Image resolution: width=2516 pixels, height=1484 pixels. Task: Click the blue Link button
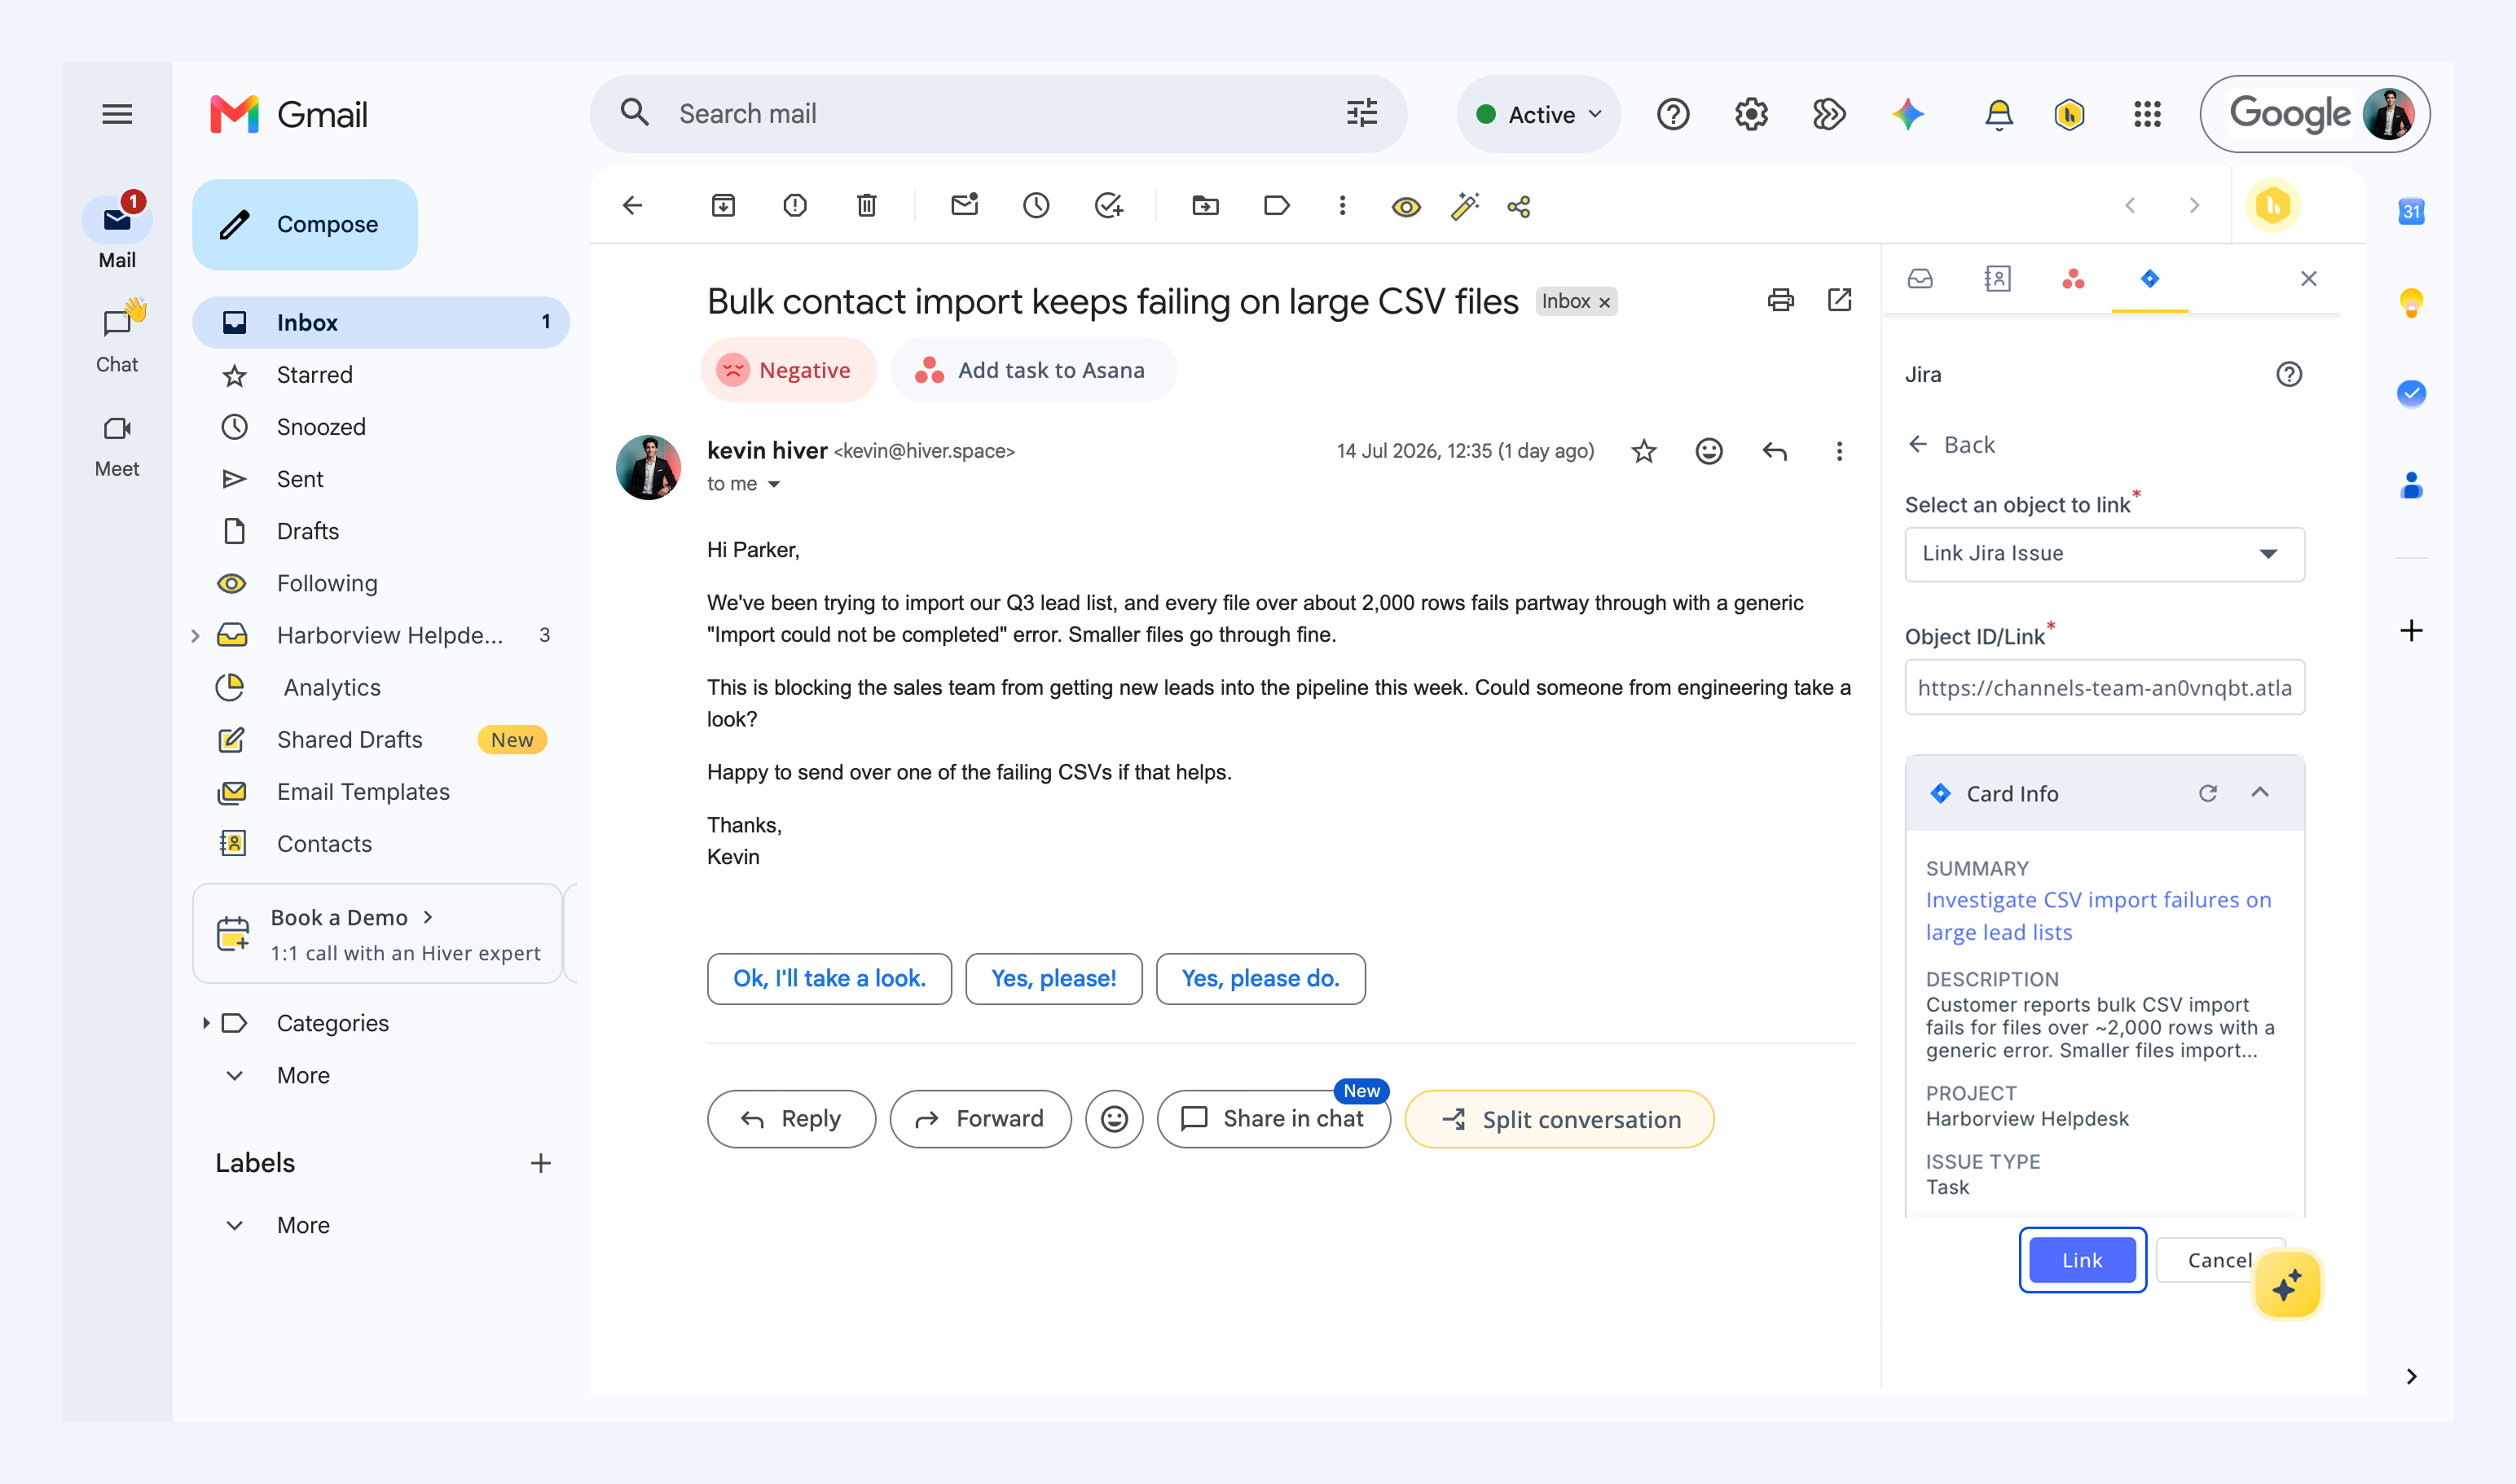2083,1260
